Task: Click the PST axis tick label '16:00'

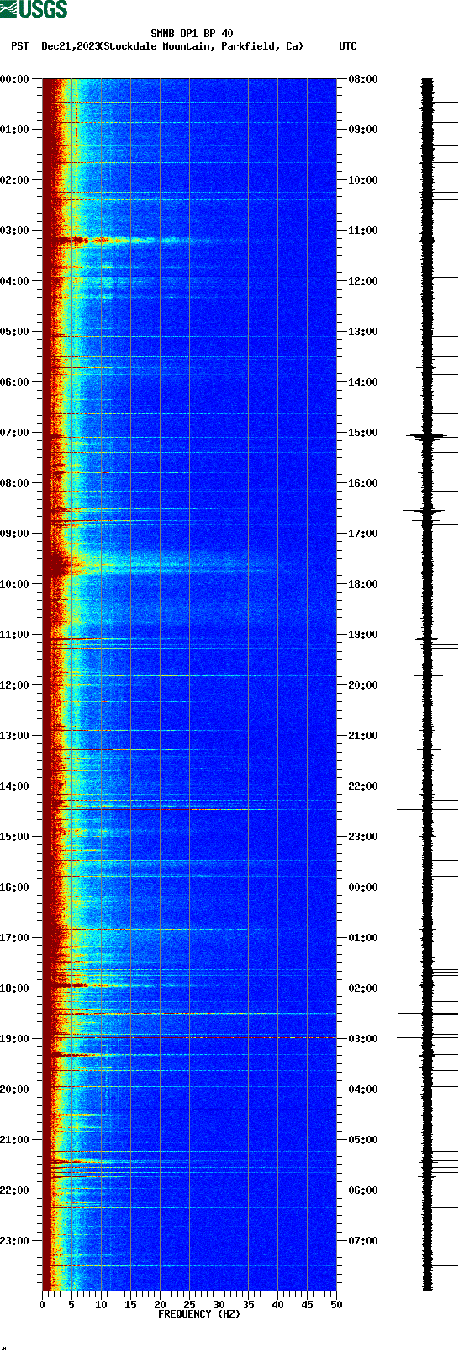Action: [15, 887]
